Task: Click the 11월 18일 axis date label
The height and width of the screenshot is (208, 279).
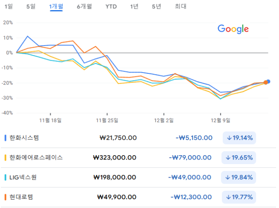Action: point(50,121)
